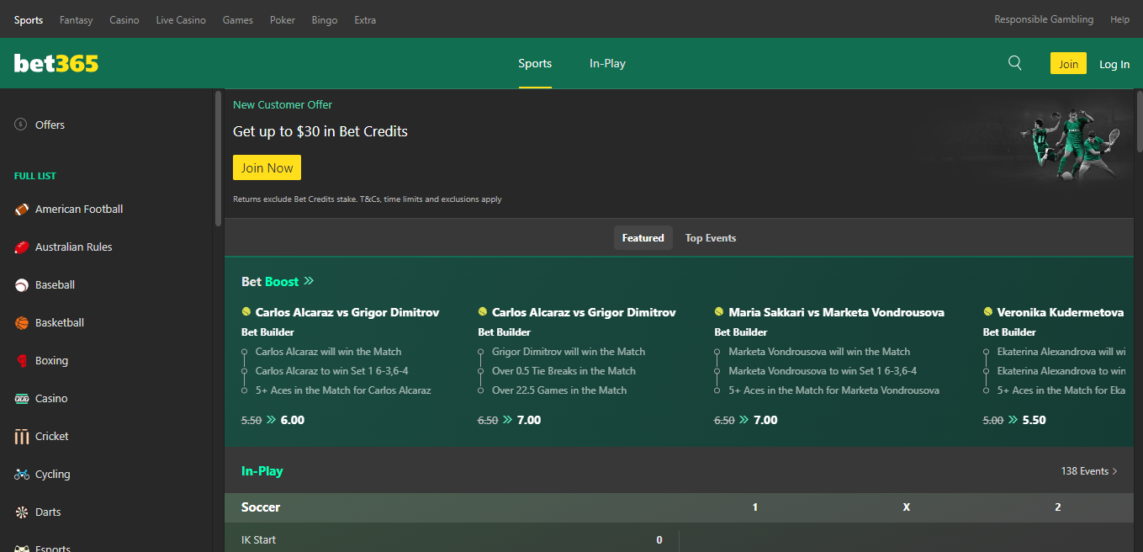
Task: Click the Join Now button
Action: click(x=267, y=167)
